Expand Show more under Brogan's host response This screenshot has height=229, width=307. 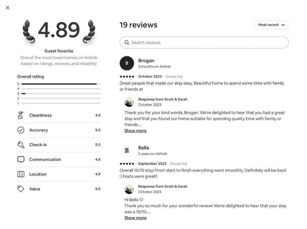(135, 131)
